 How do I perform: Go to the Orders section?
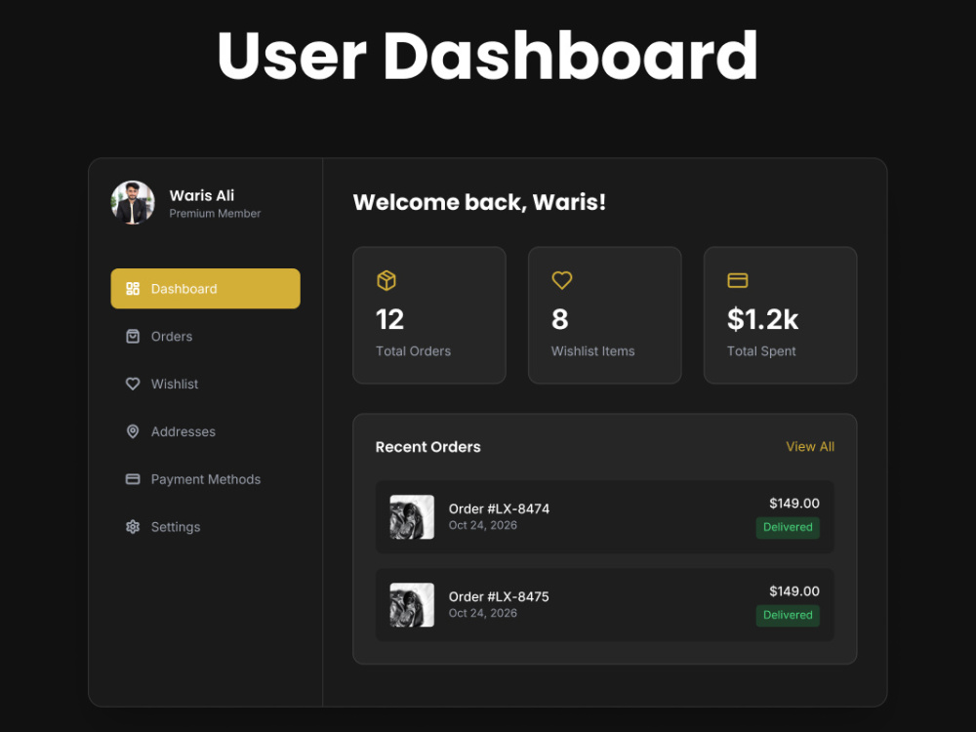point(205,336)
